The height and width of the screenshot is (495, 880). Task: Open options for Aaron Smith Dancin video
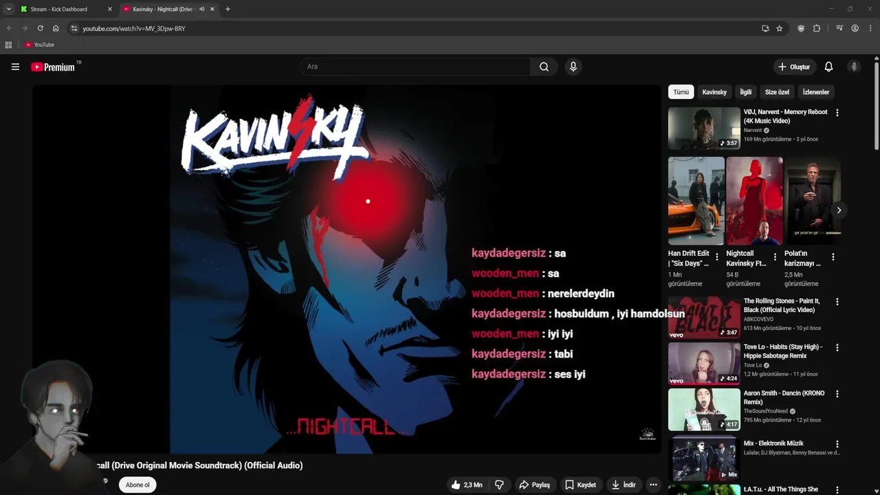point(837,394)
